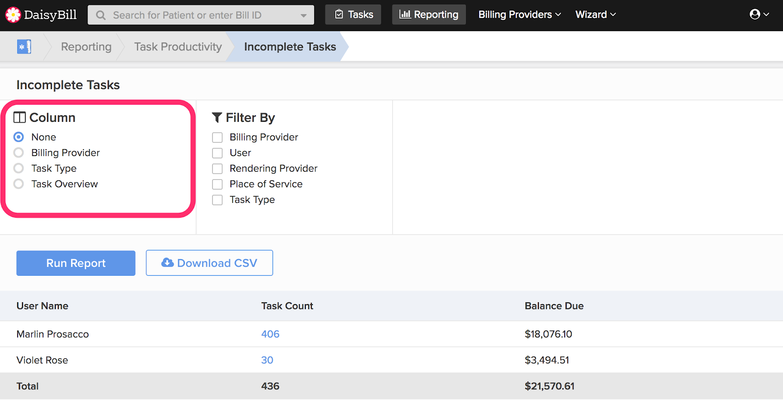Enable the Rendering Provider filter checkbox
This screenshot has height=400, width=783.
(x=217, y=169)
